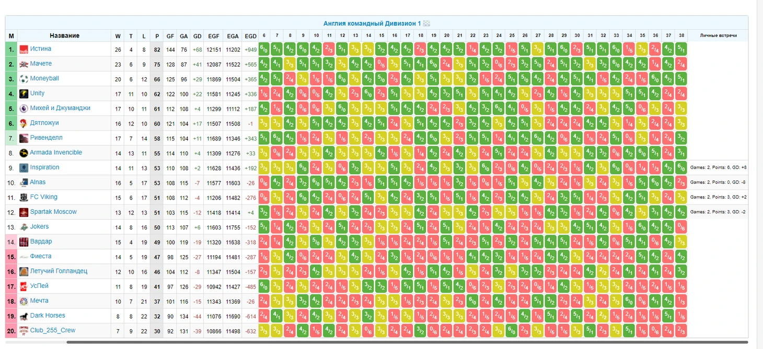The width and height of the screenshot is (763, 349).
Task: Click the Фиеста team logo
Action: point(24,257)
